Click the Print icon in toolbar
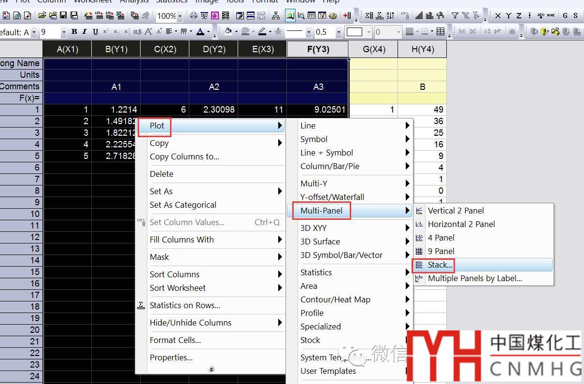The width and height of the screenshot is (584, 384). [x=194, y=16]
